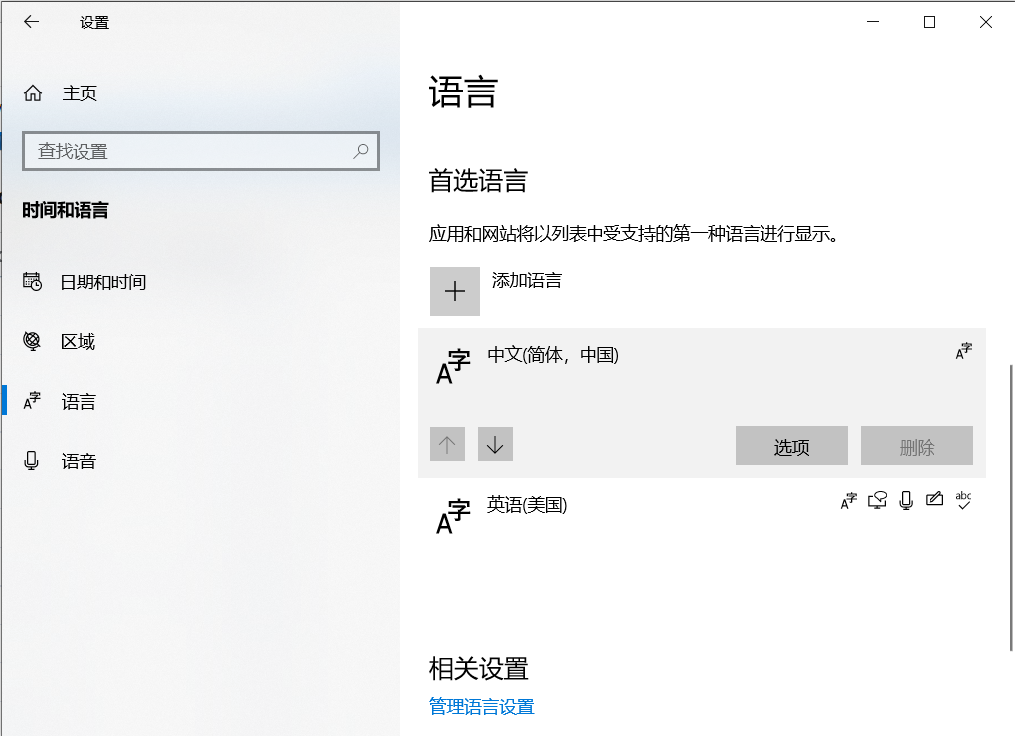This screenshot has height=736, width=1015.
Task: Click the handwriting pen icon for 英语(美国)
Action: [x=934, y=500]
